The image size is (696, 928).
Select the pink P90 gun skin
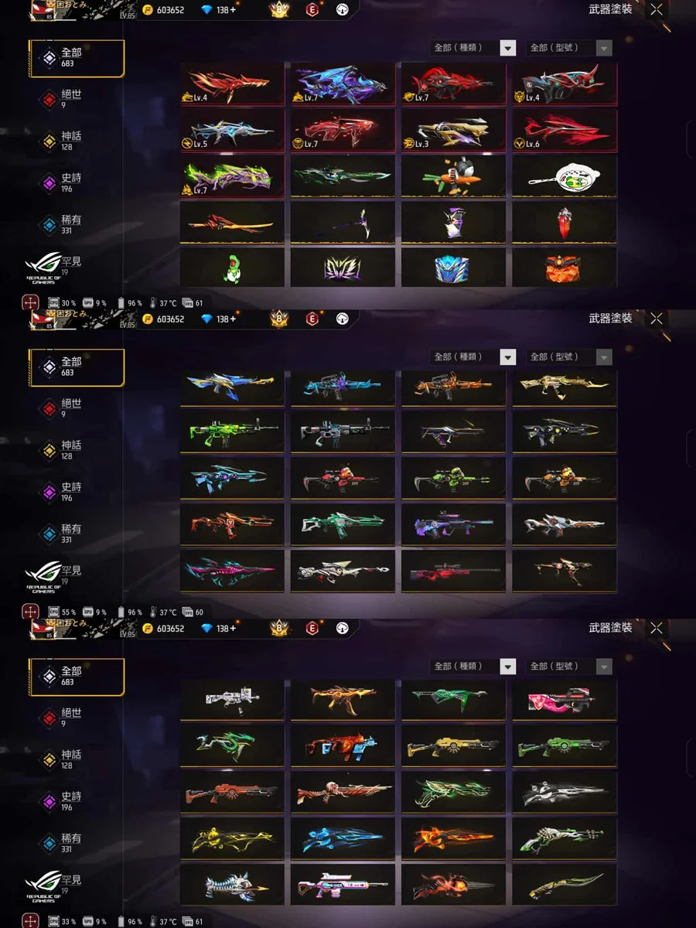[x=565, y=701]
